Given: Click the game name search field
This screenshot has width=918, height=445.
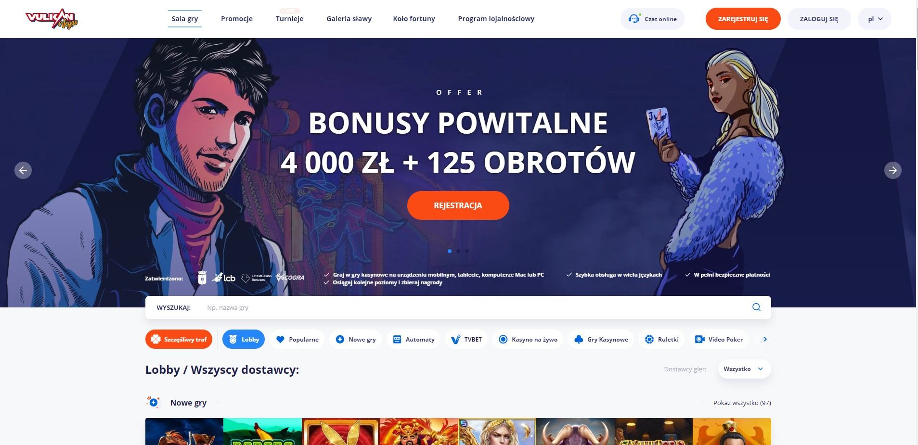Looking at the screenshot, I should tap(474, 307).
